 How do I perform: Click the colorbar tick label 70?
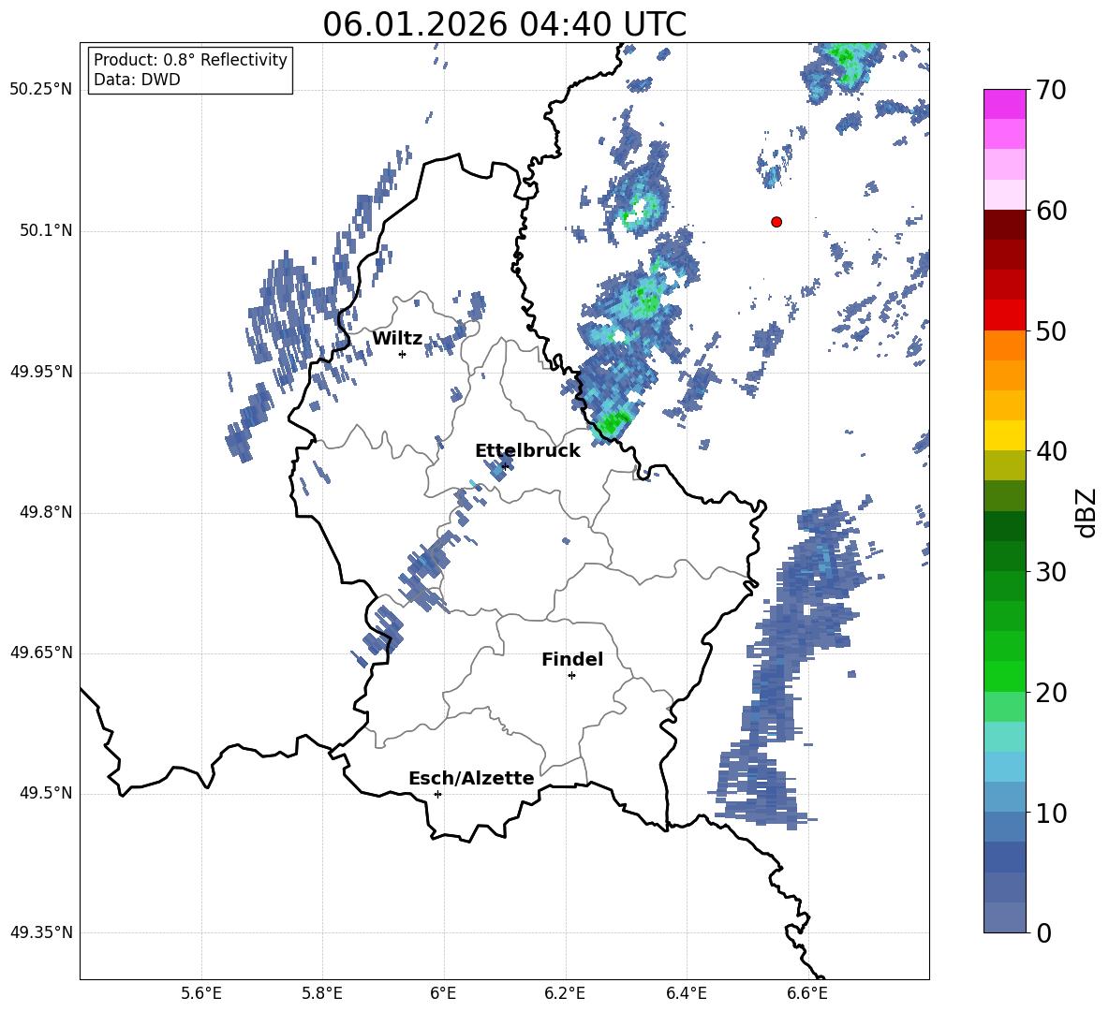[x=1052, y=91]
